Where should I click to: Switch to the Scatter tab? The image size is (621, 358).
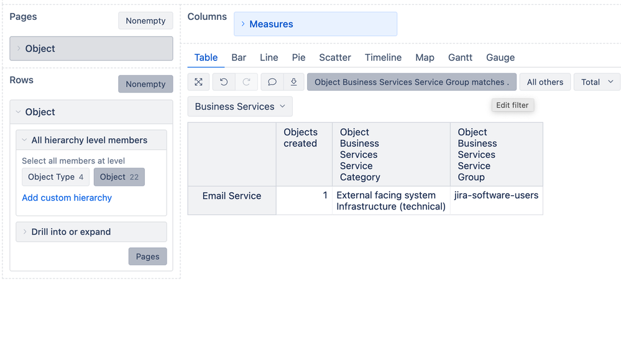pyautogui.click(x=335, y=57)
